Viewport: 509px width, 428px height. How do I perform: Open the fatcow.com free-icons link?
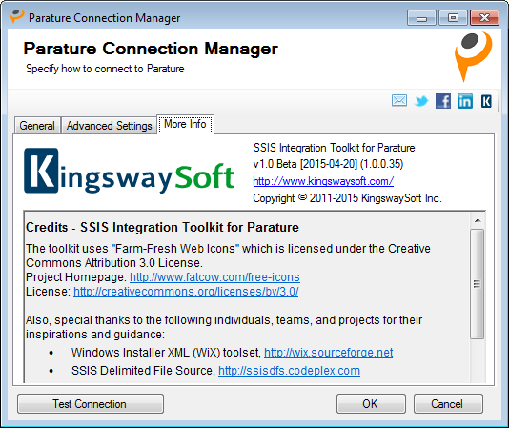click(x=214, y=277)
